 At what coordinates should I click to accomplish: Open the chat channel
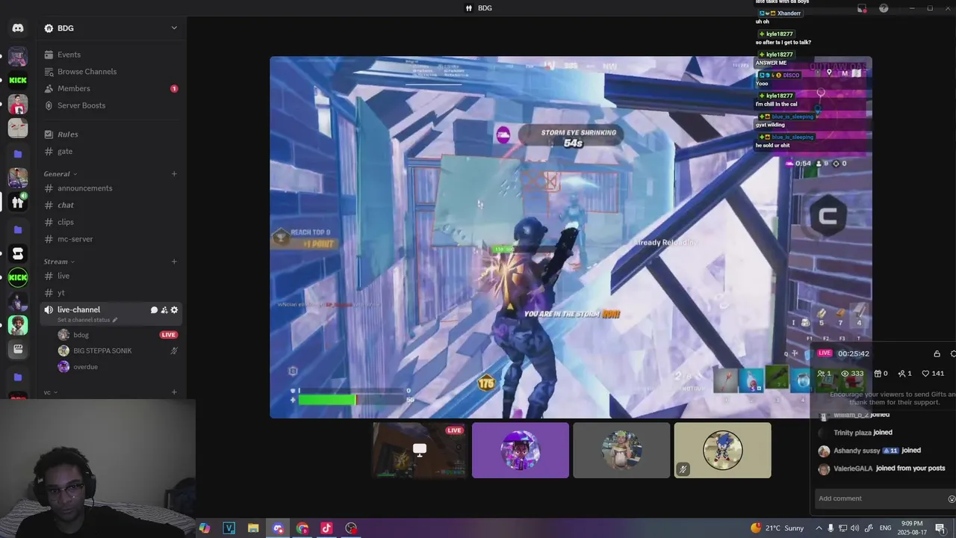coord(111,205)
